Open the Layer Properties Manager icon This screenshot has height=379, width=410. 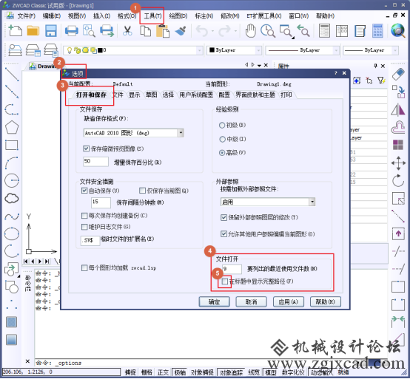15,49
